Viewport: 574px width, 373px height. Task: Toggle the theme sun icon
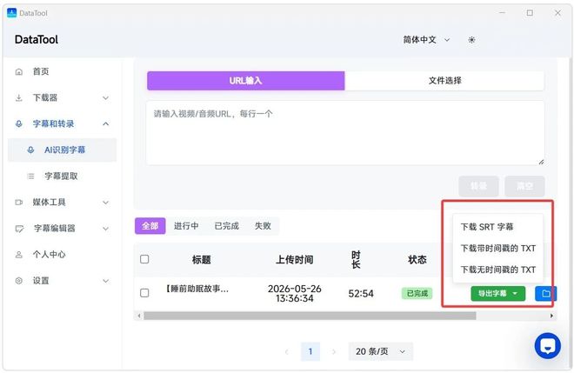[471, 40]
